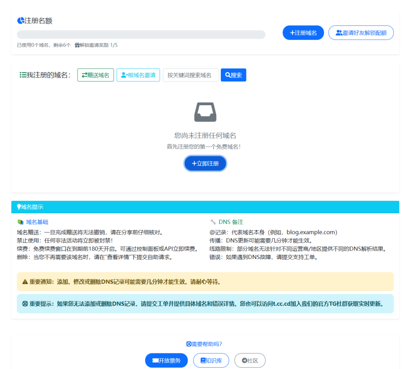The image size is (411, 369).
Task: Click the domain keyword search input field
Action: click(191, 75)
